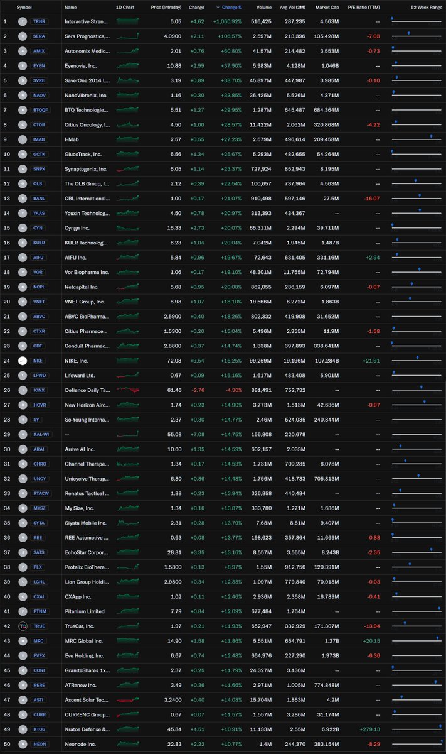Open the RTACW ticker symbol link
446x754 pixels.
click(x=41, y=494)
